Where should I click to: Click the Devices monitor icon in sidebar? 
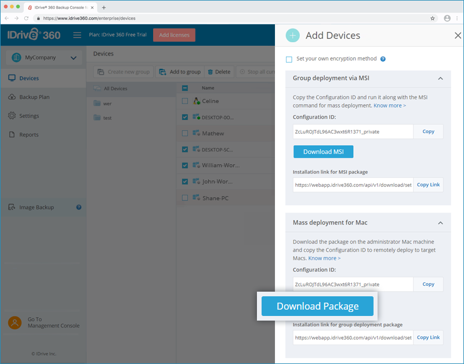(x=12, y=78)
